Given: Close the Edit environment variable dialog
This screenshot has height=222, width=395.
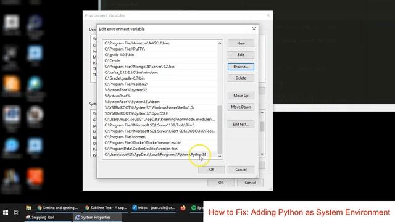Looking at the screenshot, I should coord(254,29).
